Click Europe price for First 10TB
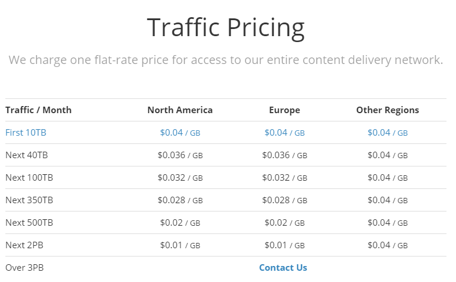The image size is (456, 282). coord(284,133)
